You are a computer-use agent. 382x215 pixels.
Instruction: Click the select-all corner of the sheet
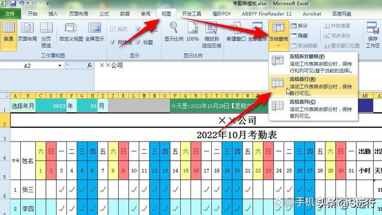5,96
